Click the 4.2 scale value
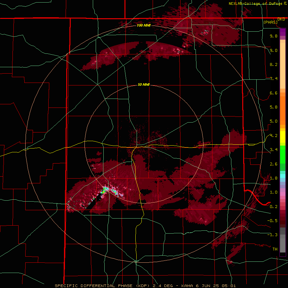Screen dimensions: 288x288 click(274, 136)
